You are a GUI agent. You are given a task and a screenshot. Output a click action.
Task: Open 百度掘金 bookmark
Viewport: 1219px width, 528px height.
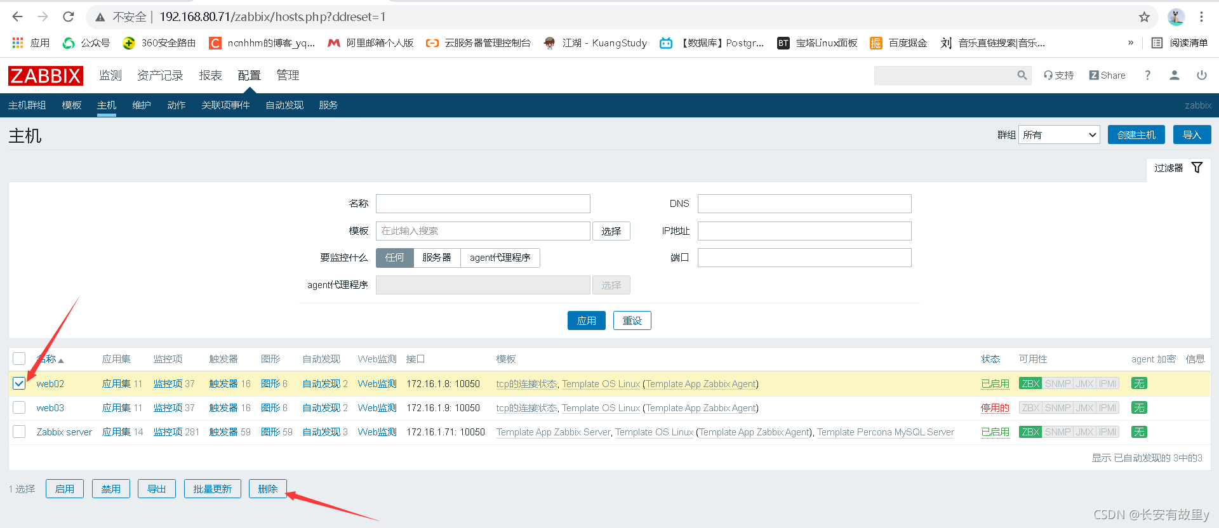coord(898,43)
